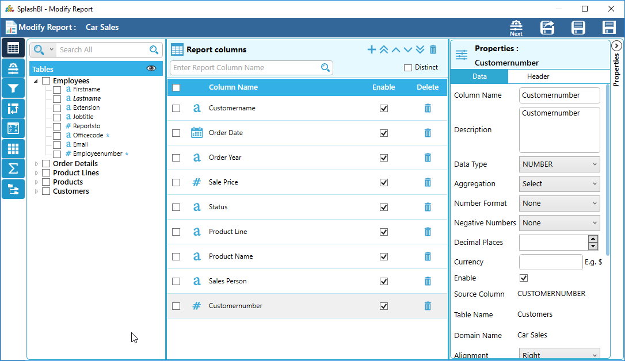
Task: Click the Next icon in header
Action: [516, 28]
